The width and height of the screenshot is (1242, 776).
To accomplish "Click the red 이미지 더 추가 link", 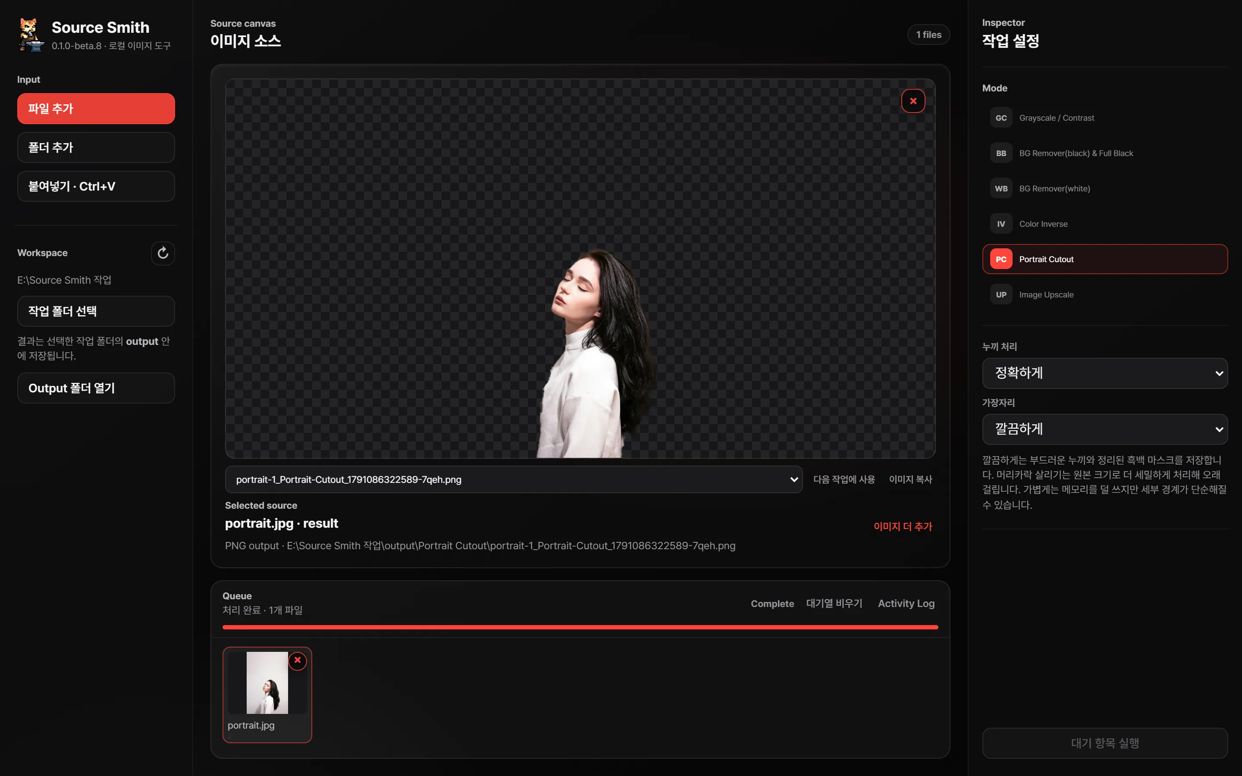I will click(x=903, y=526).
